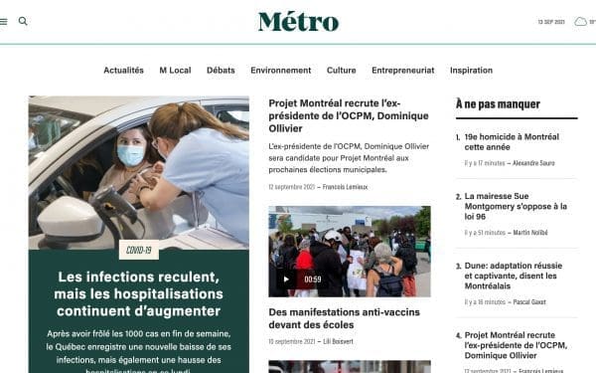596x373 pixels.
Task: Open the hamburger menu icon
Action: 3,21
